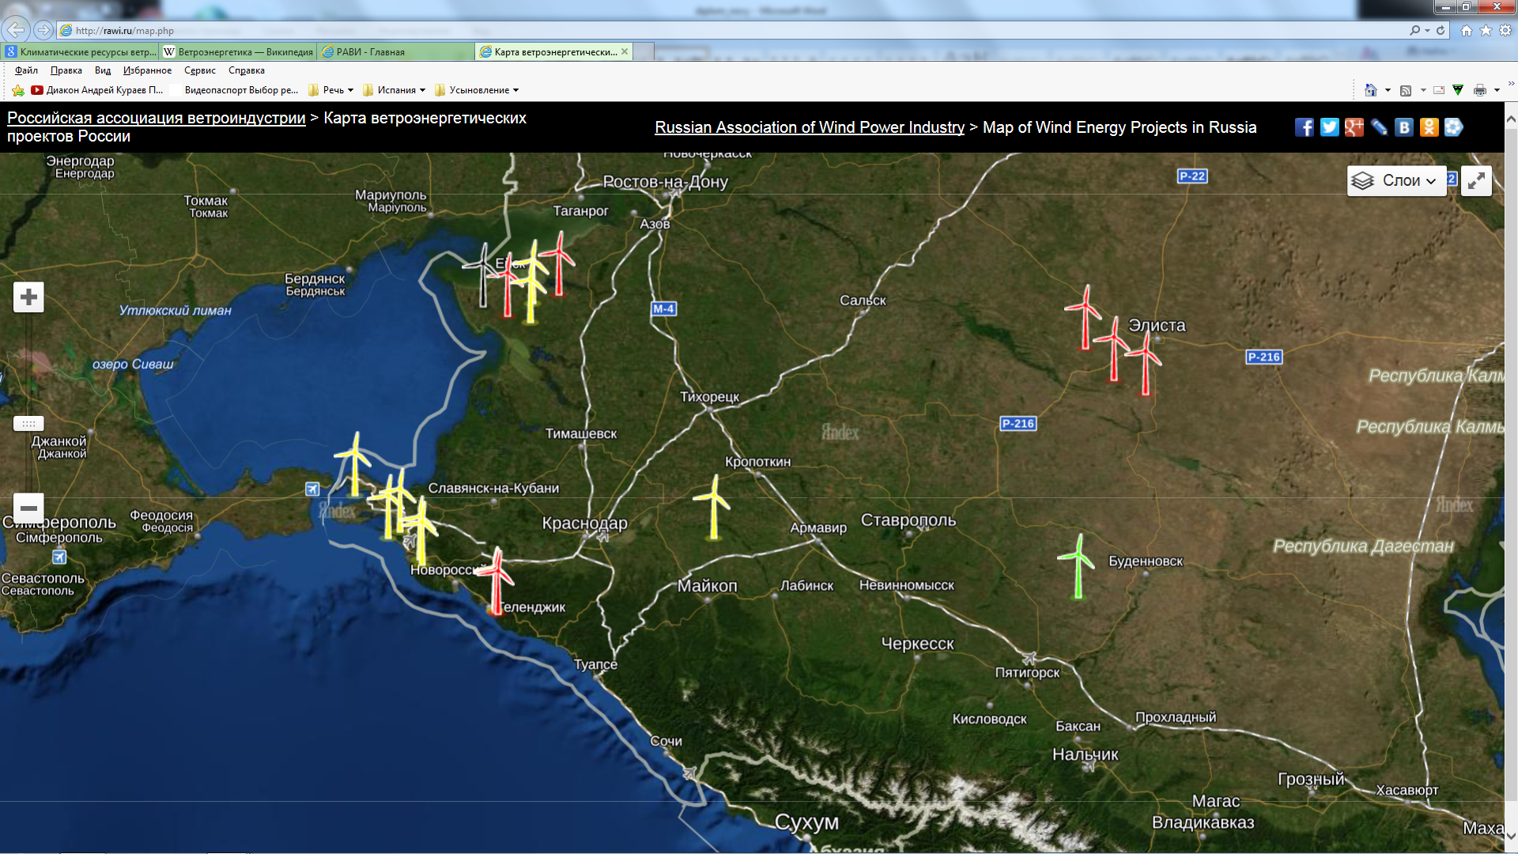
Task: Open printer options dropdown arrow
Action: [1497, 90]
